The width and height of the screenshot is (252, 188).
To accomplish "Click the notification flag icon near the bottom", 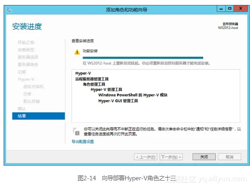I will point(76,131).
